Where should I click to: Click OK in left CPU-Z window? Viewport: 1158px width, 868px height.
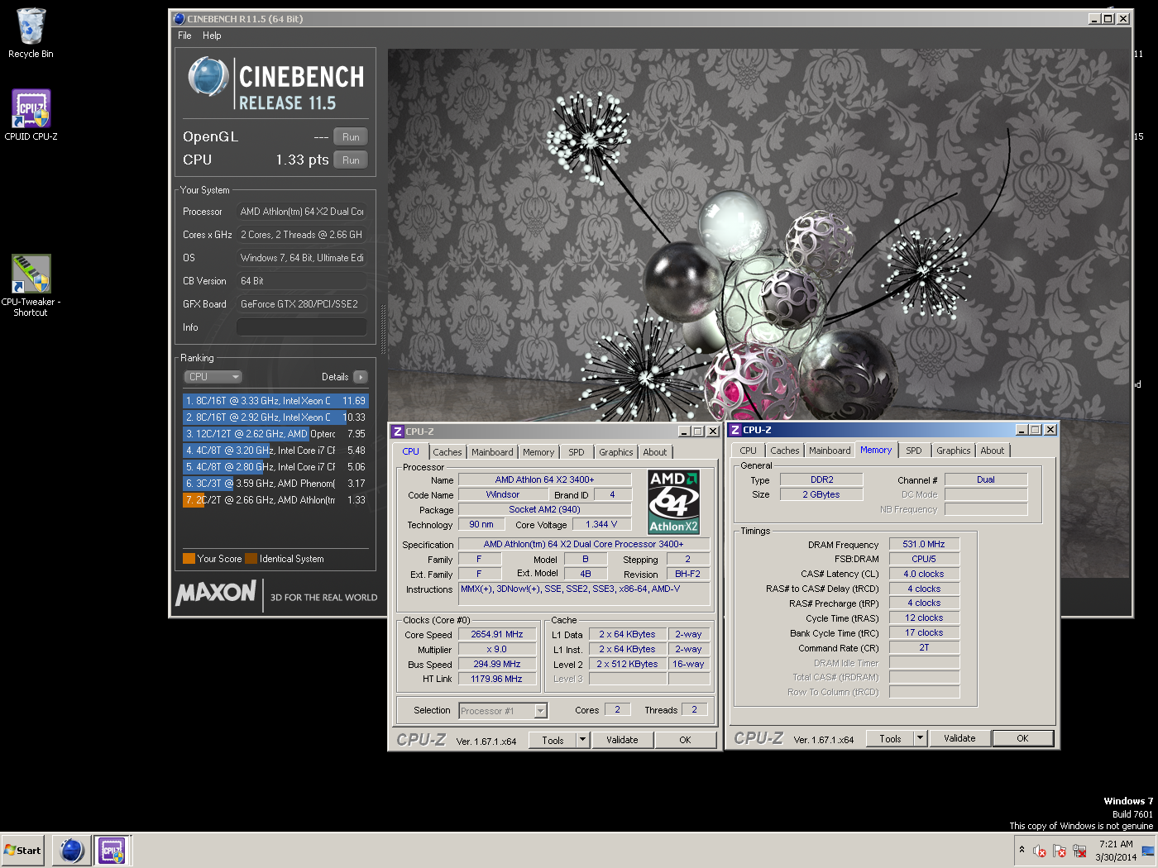point(685,741)
